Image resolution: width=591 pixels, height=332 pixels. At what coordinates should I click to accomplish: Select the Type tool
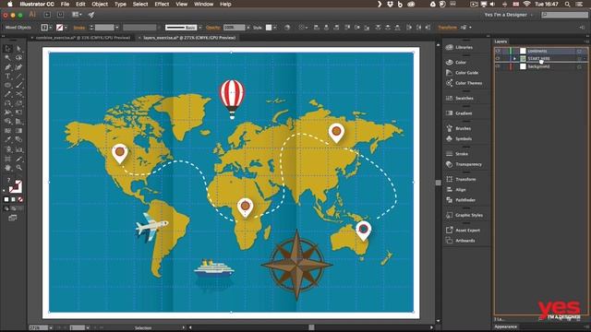7,76
